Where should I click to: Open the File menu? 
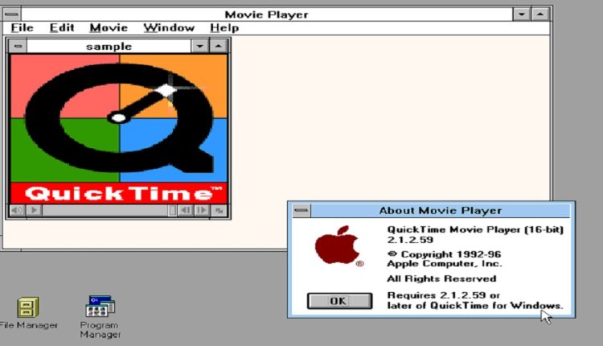pyautogui.click(x=22, y=27)
